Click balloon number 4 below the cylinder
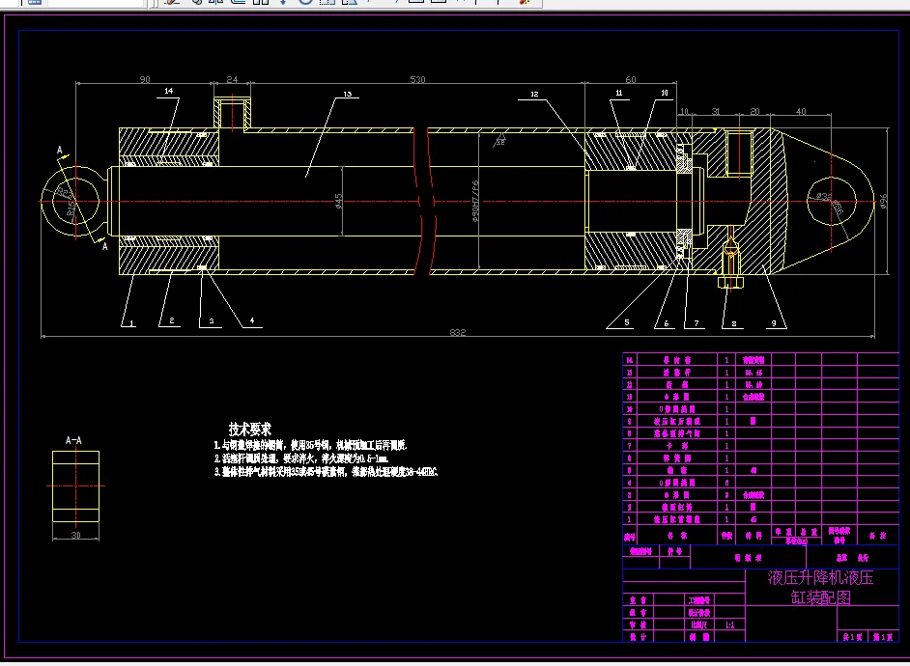 [252, 320]
